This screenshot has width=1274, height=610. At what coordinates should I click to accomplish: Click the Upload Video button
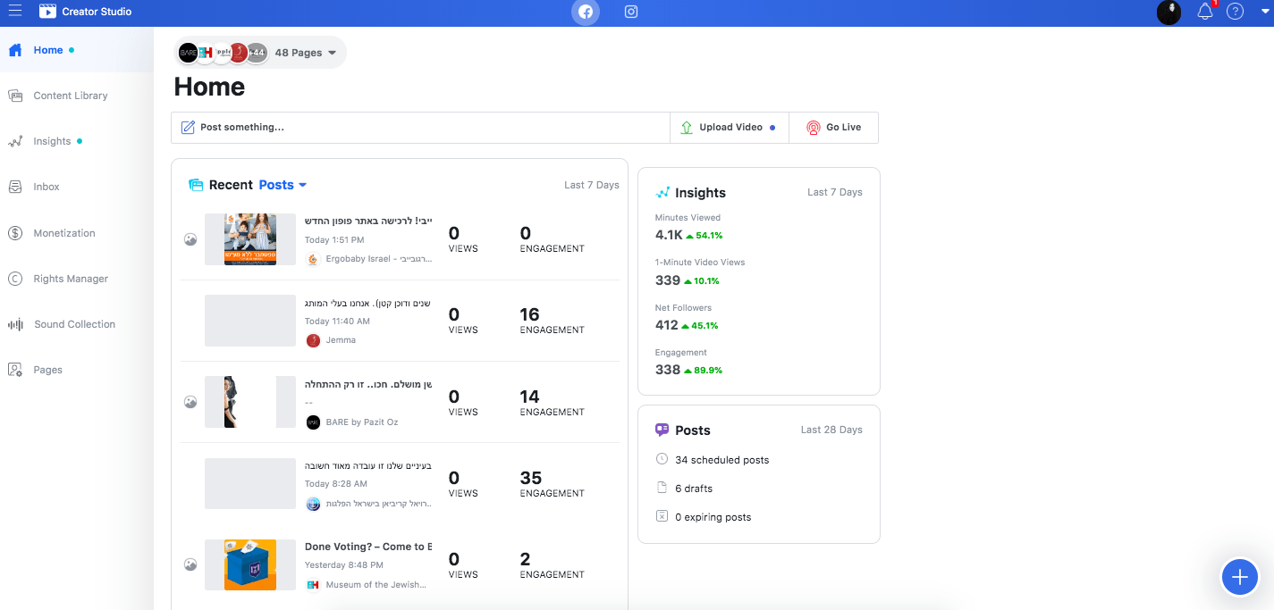point(730,128)
